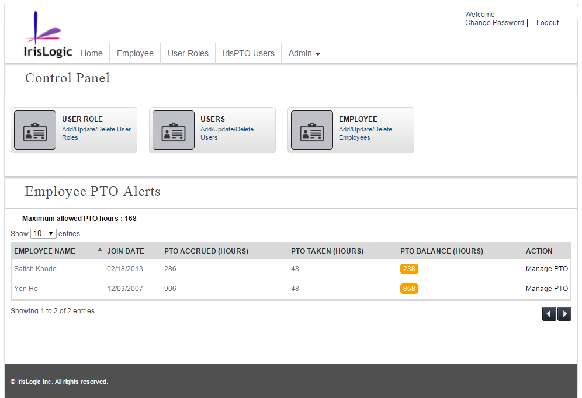Click join date 02/18/2013
Screen dimensions: 582x398
[124, 269]
